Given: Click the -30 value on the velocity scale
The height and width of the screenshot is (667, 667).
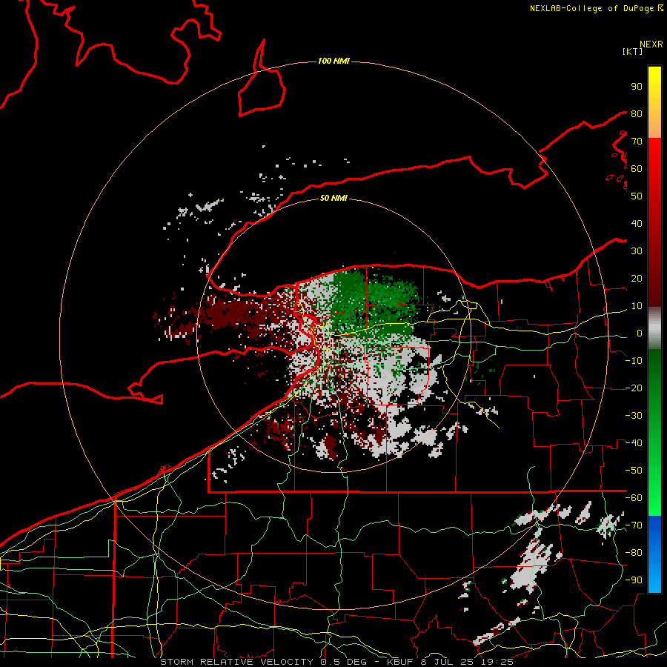Looking at the screenshot, I should 634,416.
